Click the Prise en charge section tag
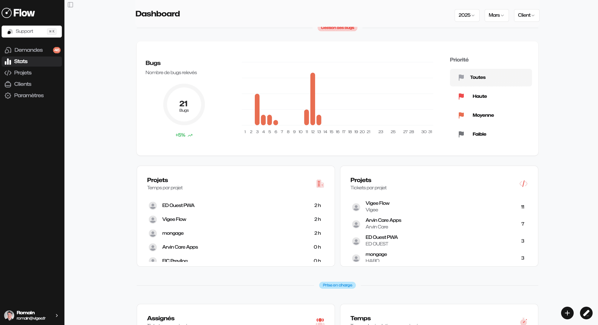Viewport: 598px width, 325px height. (x=337, y=285)
